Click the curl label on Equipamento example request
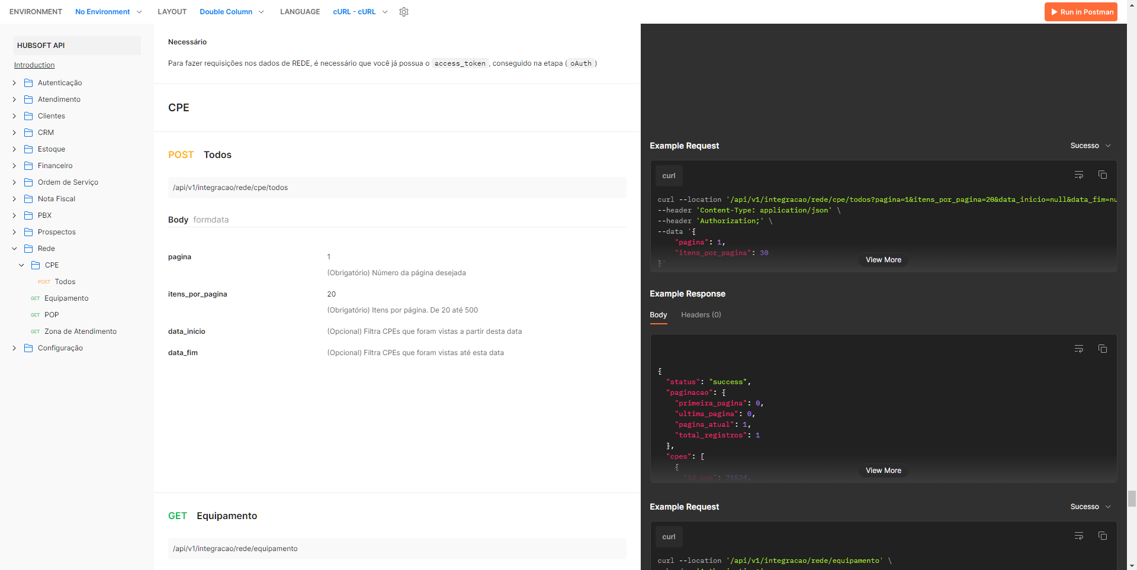The height and width of the screenshot is (570, 1137). click(x=669, y=537)
